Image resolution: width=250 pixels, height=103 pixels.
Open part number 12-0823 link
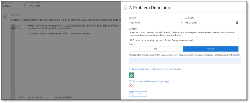(6, 6)
